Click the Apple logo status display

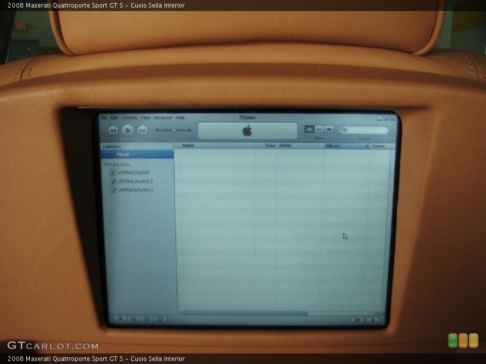click(x=248, y=130)
